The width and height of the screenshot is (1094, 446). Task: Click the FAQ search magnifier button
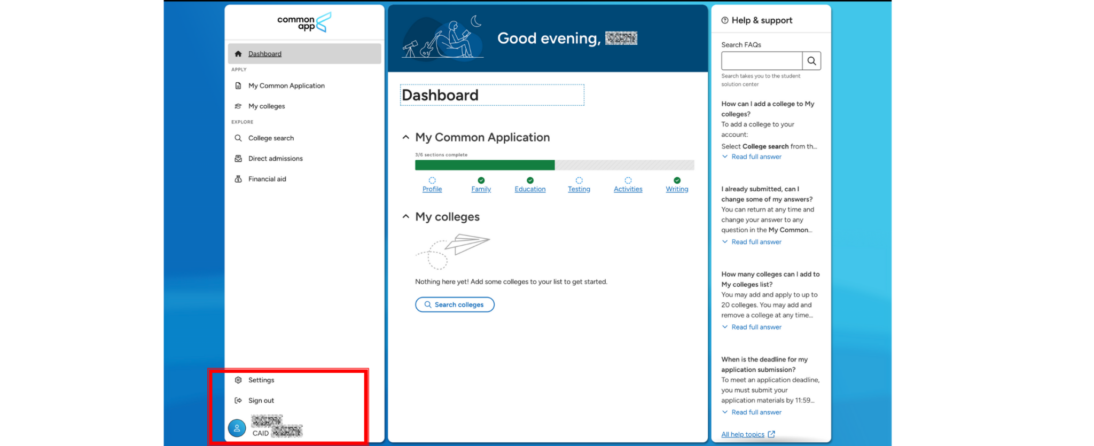pyautogui.click(x=811, y=61)
